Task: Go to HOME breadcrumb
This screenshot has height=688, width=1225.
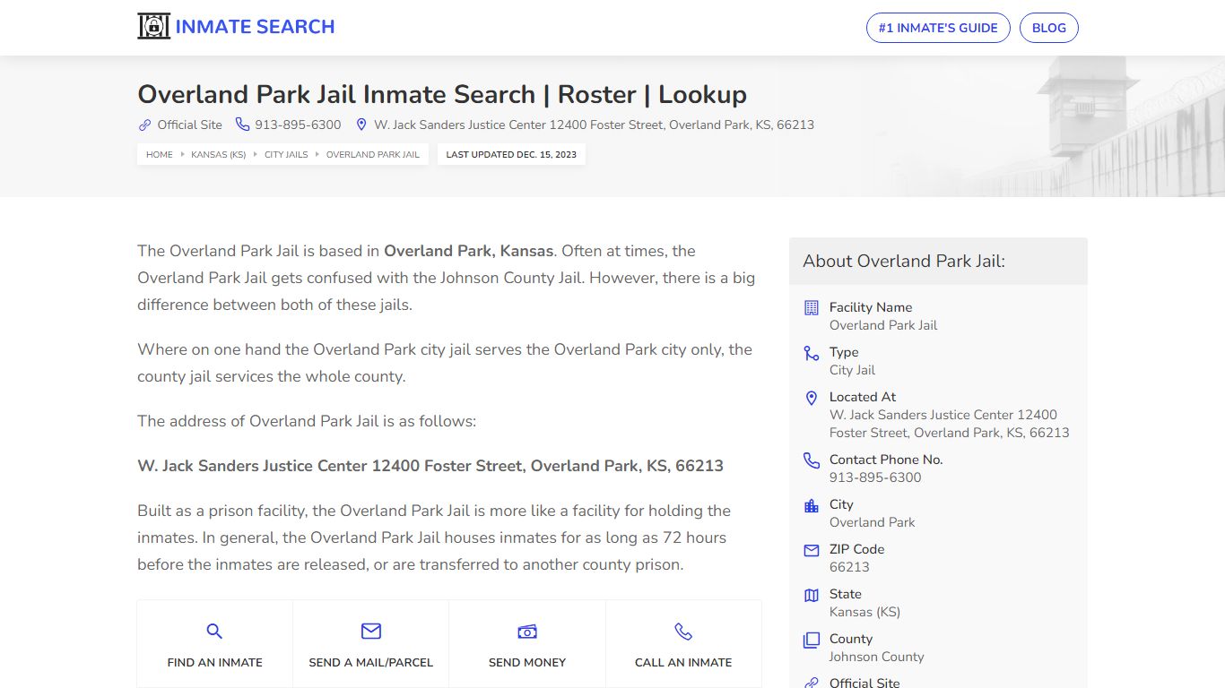Action: click(160, 154)
